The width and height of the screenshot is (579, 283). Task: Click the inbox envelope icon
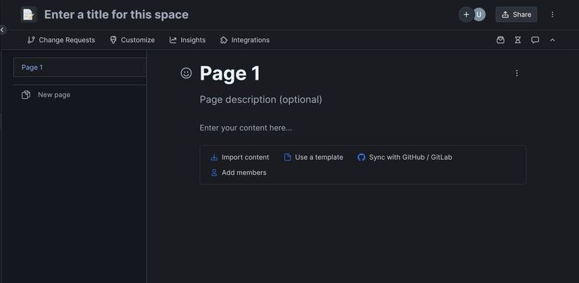(500, 40)
